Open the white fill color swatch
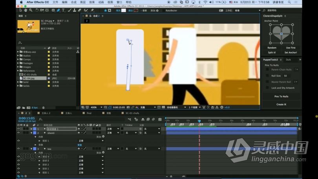The width and height of the screenshot is (318, 179). click(x=124, y=10)
